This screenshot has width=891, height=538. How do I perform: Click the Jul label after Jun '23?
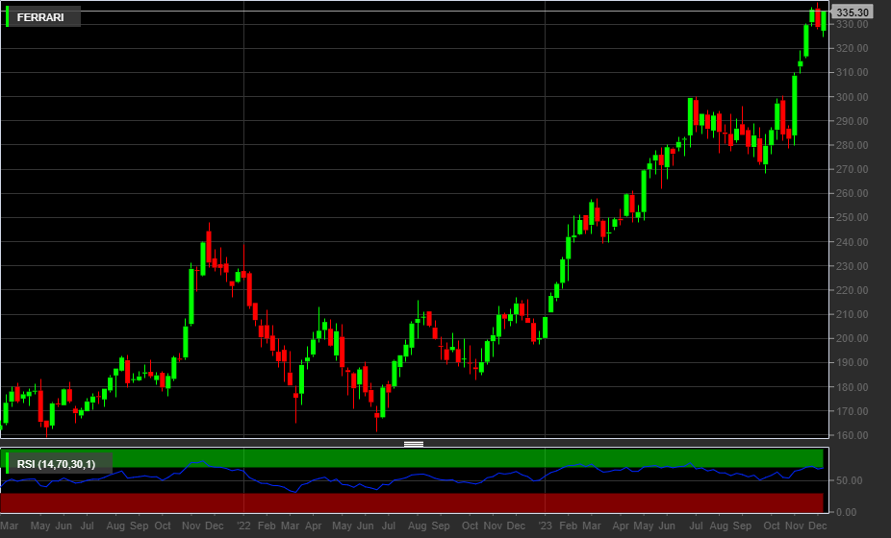pyautogui.click(x=696, y=526)
